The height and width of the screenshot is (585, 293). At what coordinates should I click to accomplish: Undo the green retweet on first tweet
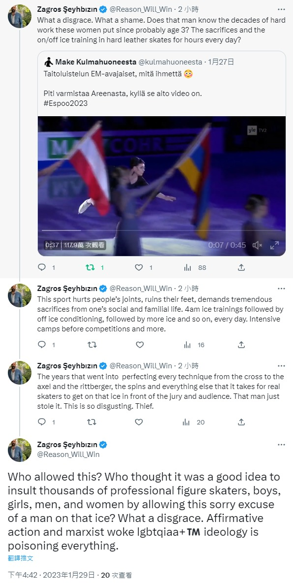click(90, 267)
